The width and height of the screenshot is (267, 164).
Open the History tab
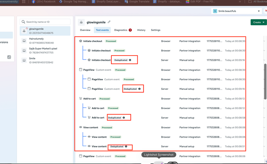pos(141,30)
